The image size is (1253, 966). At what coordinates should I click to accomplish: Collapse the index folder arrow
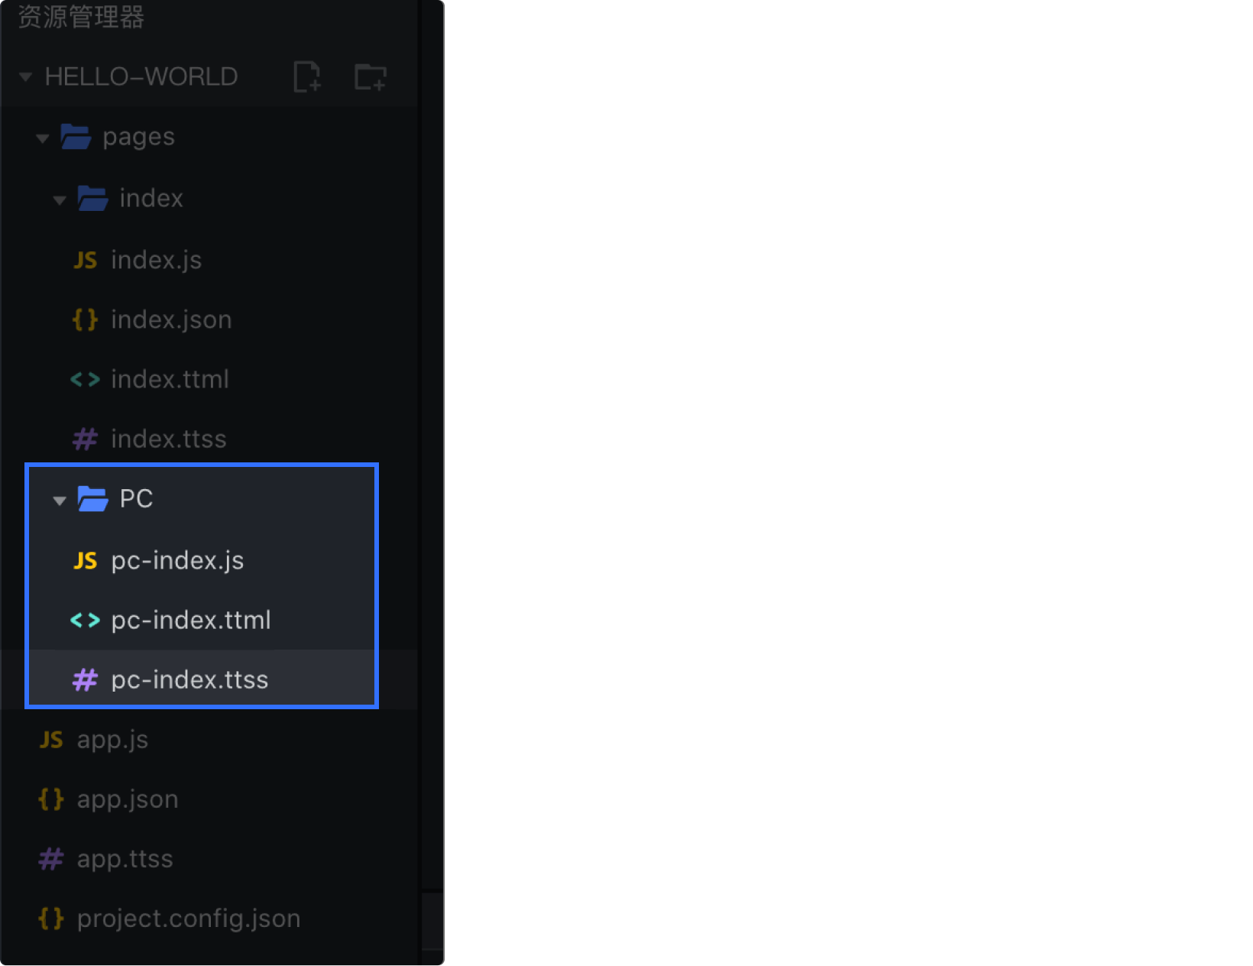(x=60, y=200)
